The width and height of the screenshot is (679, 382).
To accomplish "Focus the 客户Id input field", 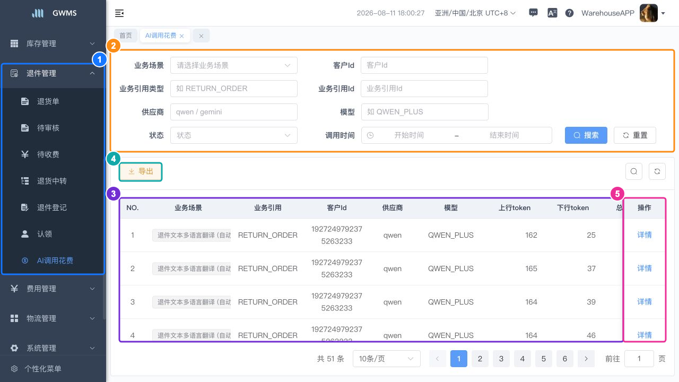I will (x=424, y=65).
